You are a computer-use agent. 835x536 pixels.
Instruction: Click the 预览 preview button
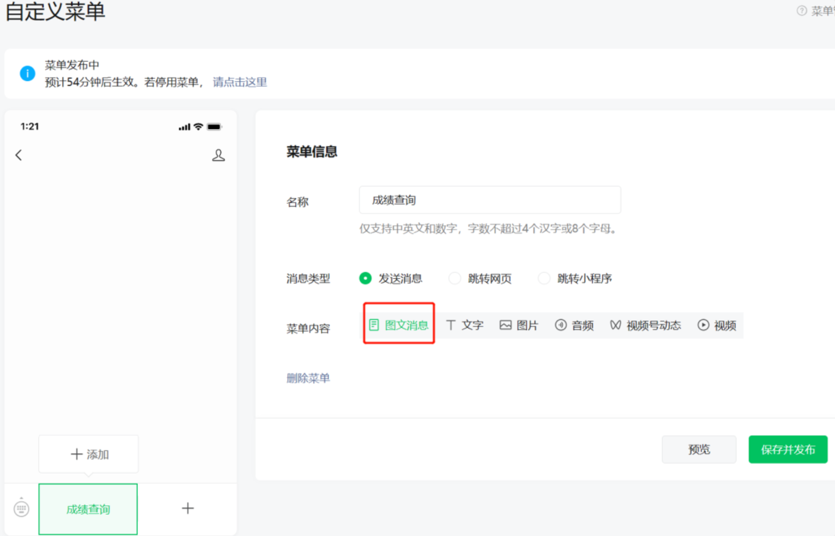click(x=699, y=449)
